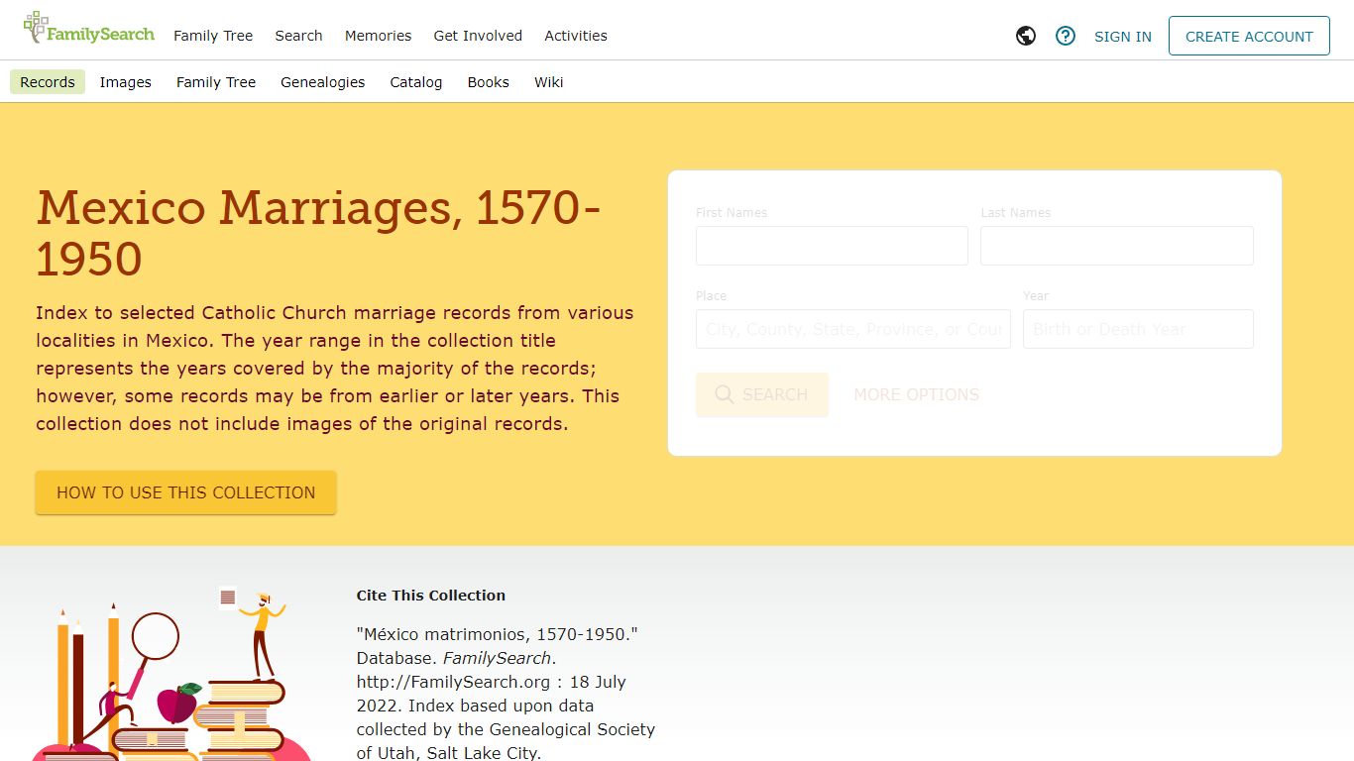
Task: Switch to the Images tab
Action: 125,82
